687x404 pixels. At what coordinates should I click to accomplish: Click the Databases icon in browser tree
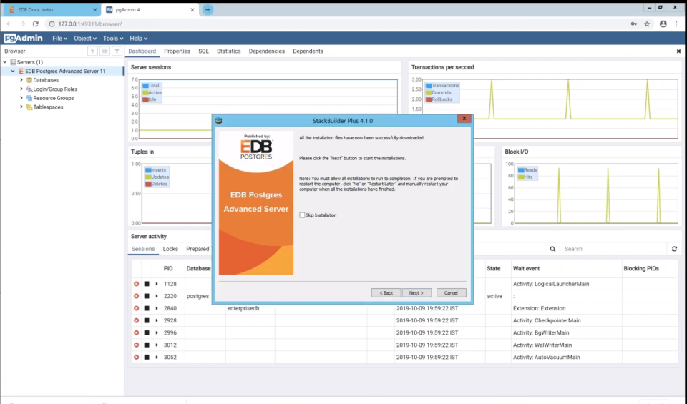pos(29,80)
